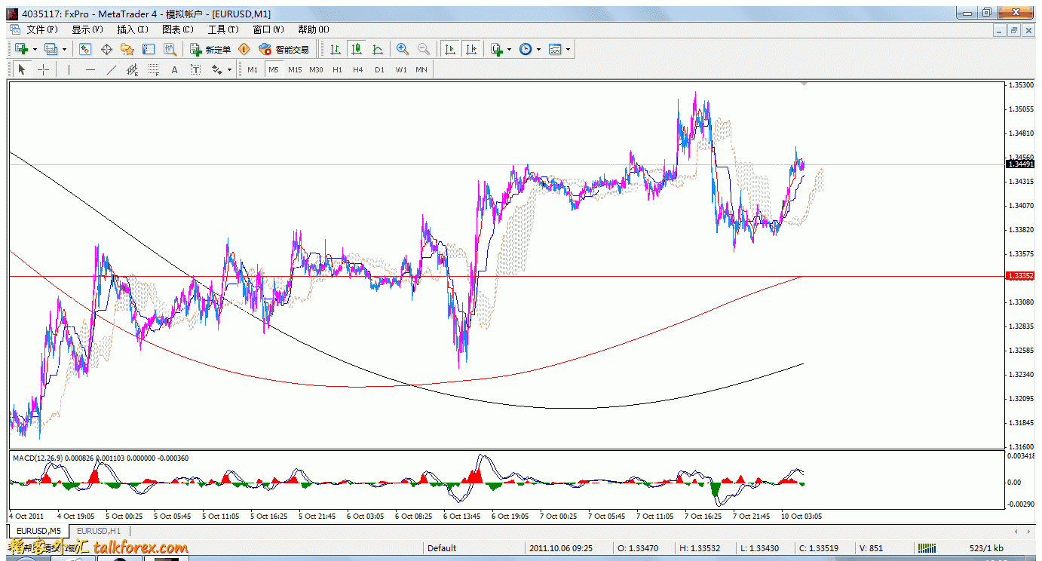Open the 帮助(H) menu
The width and height of the screenshot is (1042, 561).
(x=313, y=29)
